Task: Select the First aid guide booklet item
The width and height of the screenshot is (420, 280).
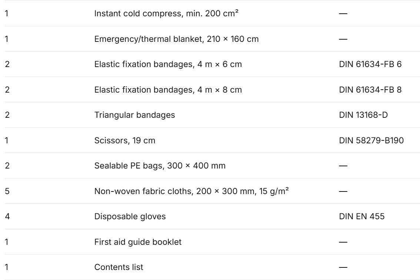Action: click(138, 242)
